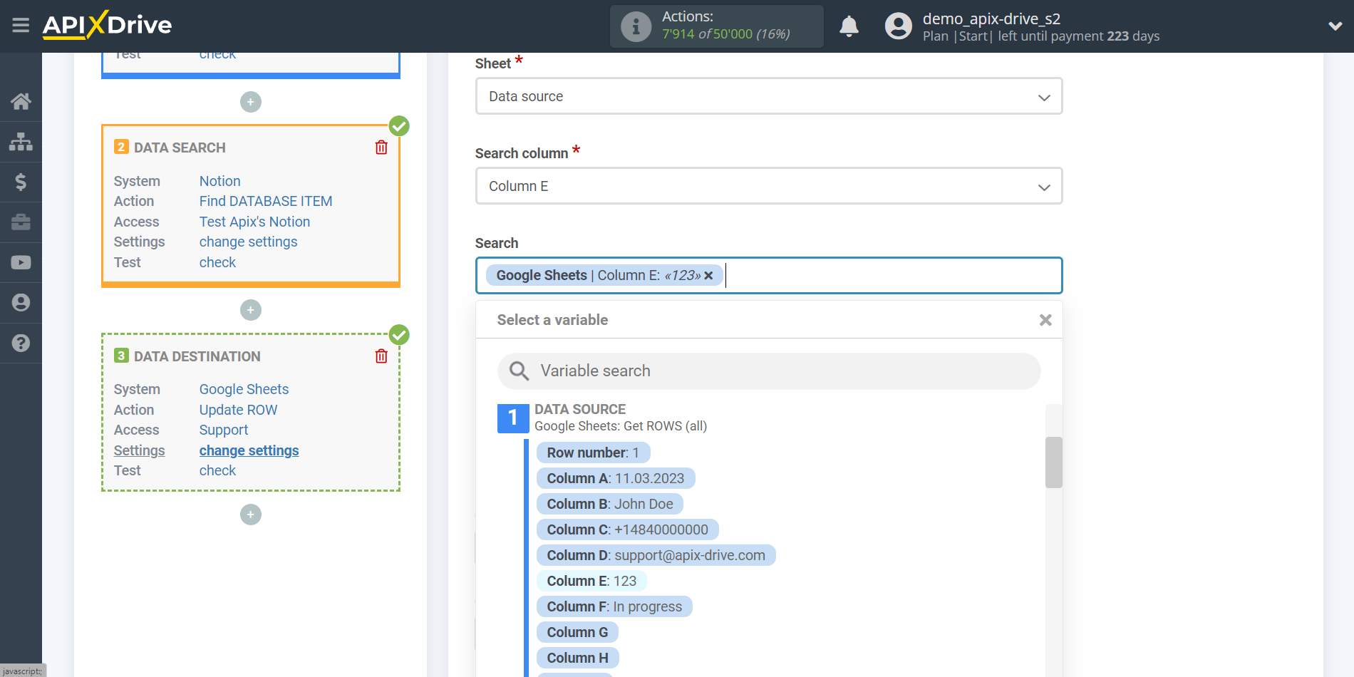Open video tutorials icon in sidebar

click(x=21, y=262)
